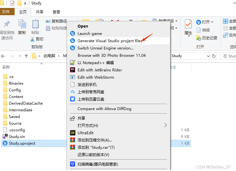Click Generate Visual Studio project files
Screen dimensions: 236x171
(x=110, y=41)
